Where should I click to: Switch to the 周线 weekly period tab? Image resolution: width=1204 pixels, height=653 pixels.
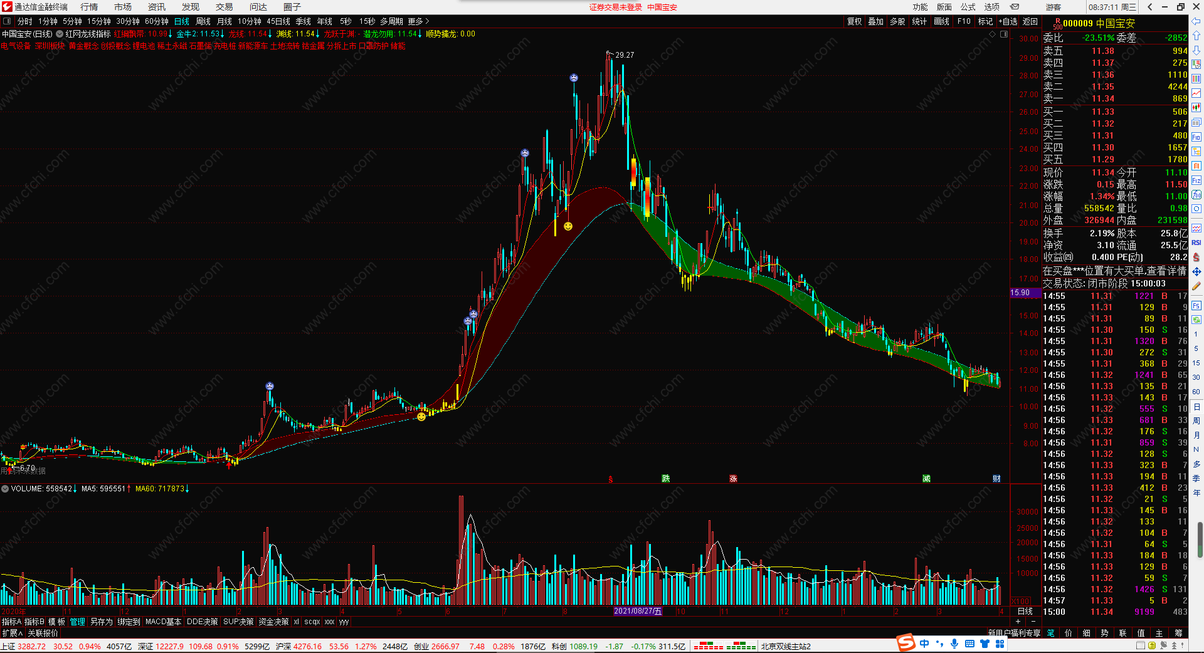click(x=203, y=21)
